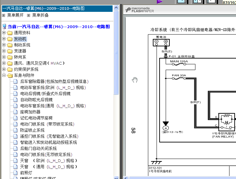Viewport: 236px width, 179px height.
Task: Open 天窗 (欧洲 L_H_D_ 规格) document
Action: tap(49, 161)
